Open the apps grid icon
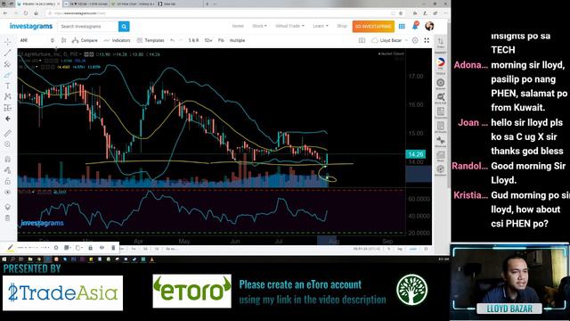 point(402,26)
